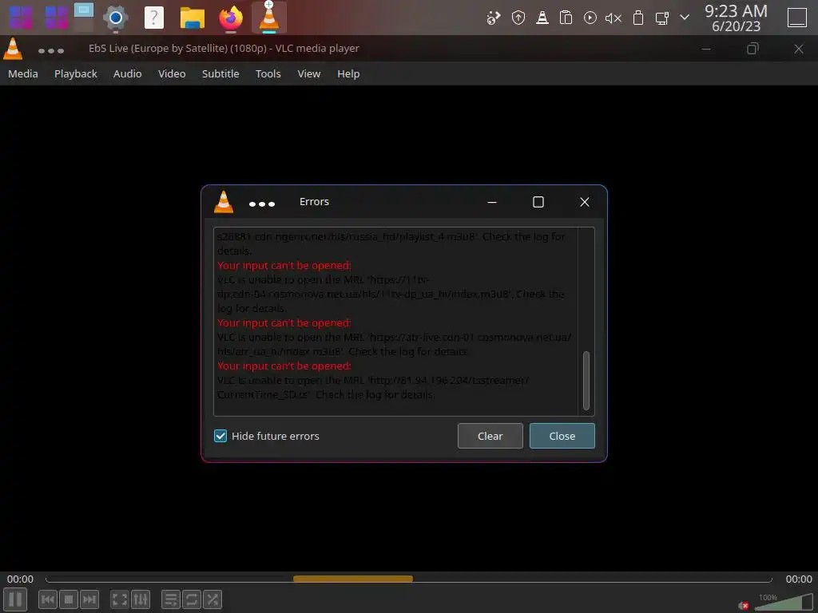Viewport: 818px width, 613px height.
Task: Open the network globe tray icon
Action: pyautogui.click(x=493, y=18)
